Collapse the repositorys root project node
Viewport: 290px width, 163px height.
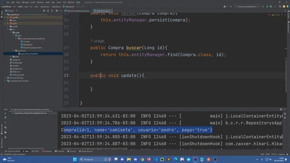click(x=5, y=14)
